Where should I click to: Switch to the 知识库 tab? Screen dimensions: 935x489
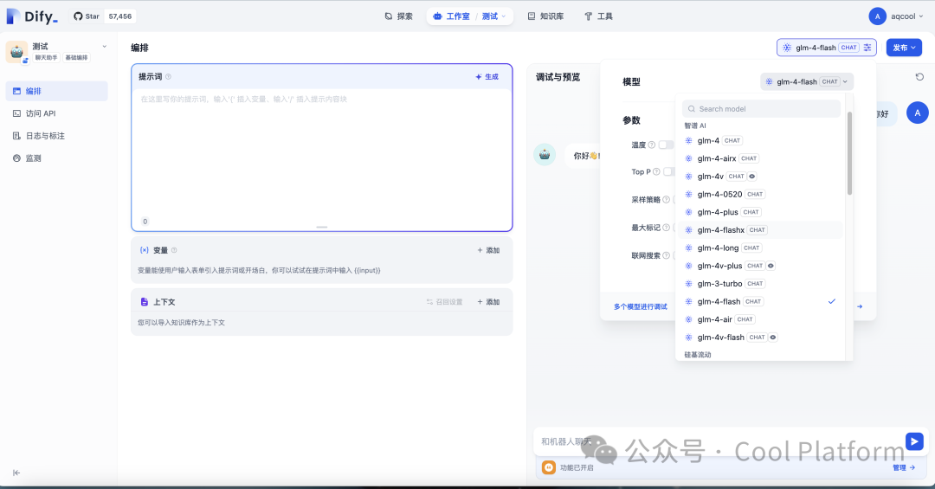tap(545, 16)
